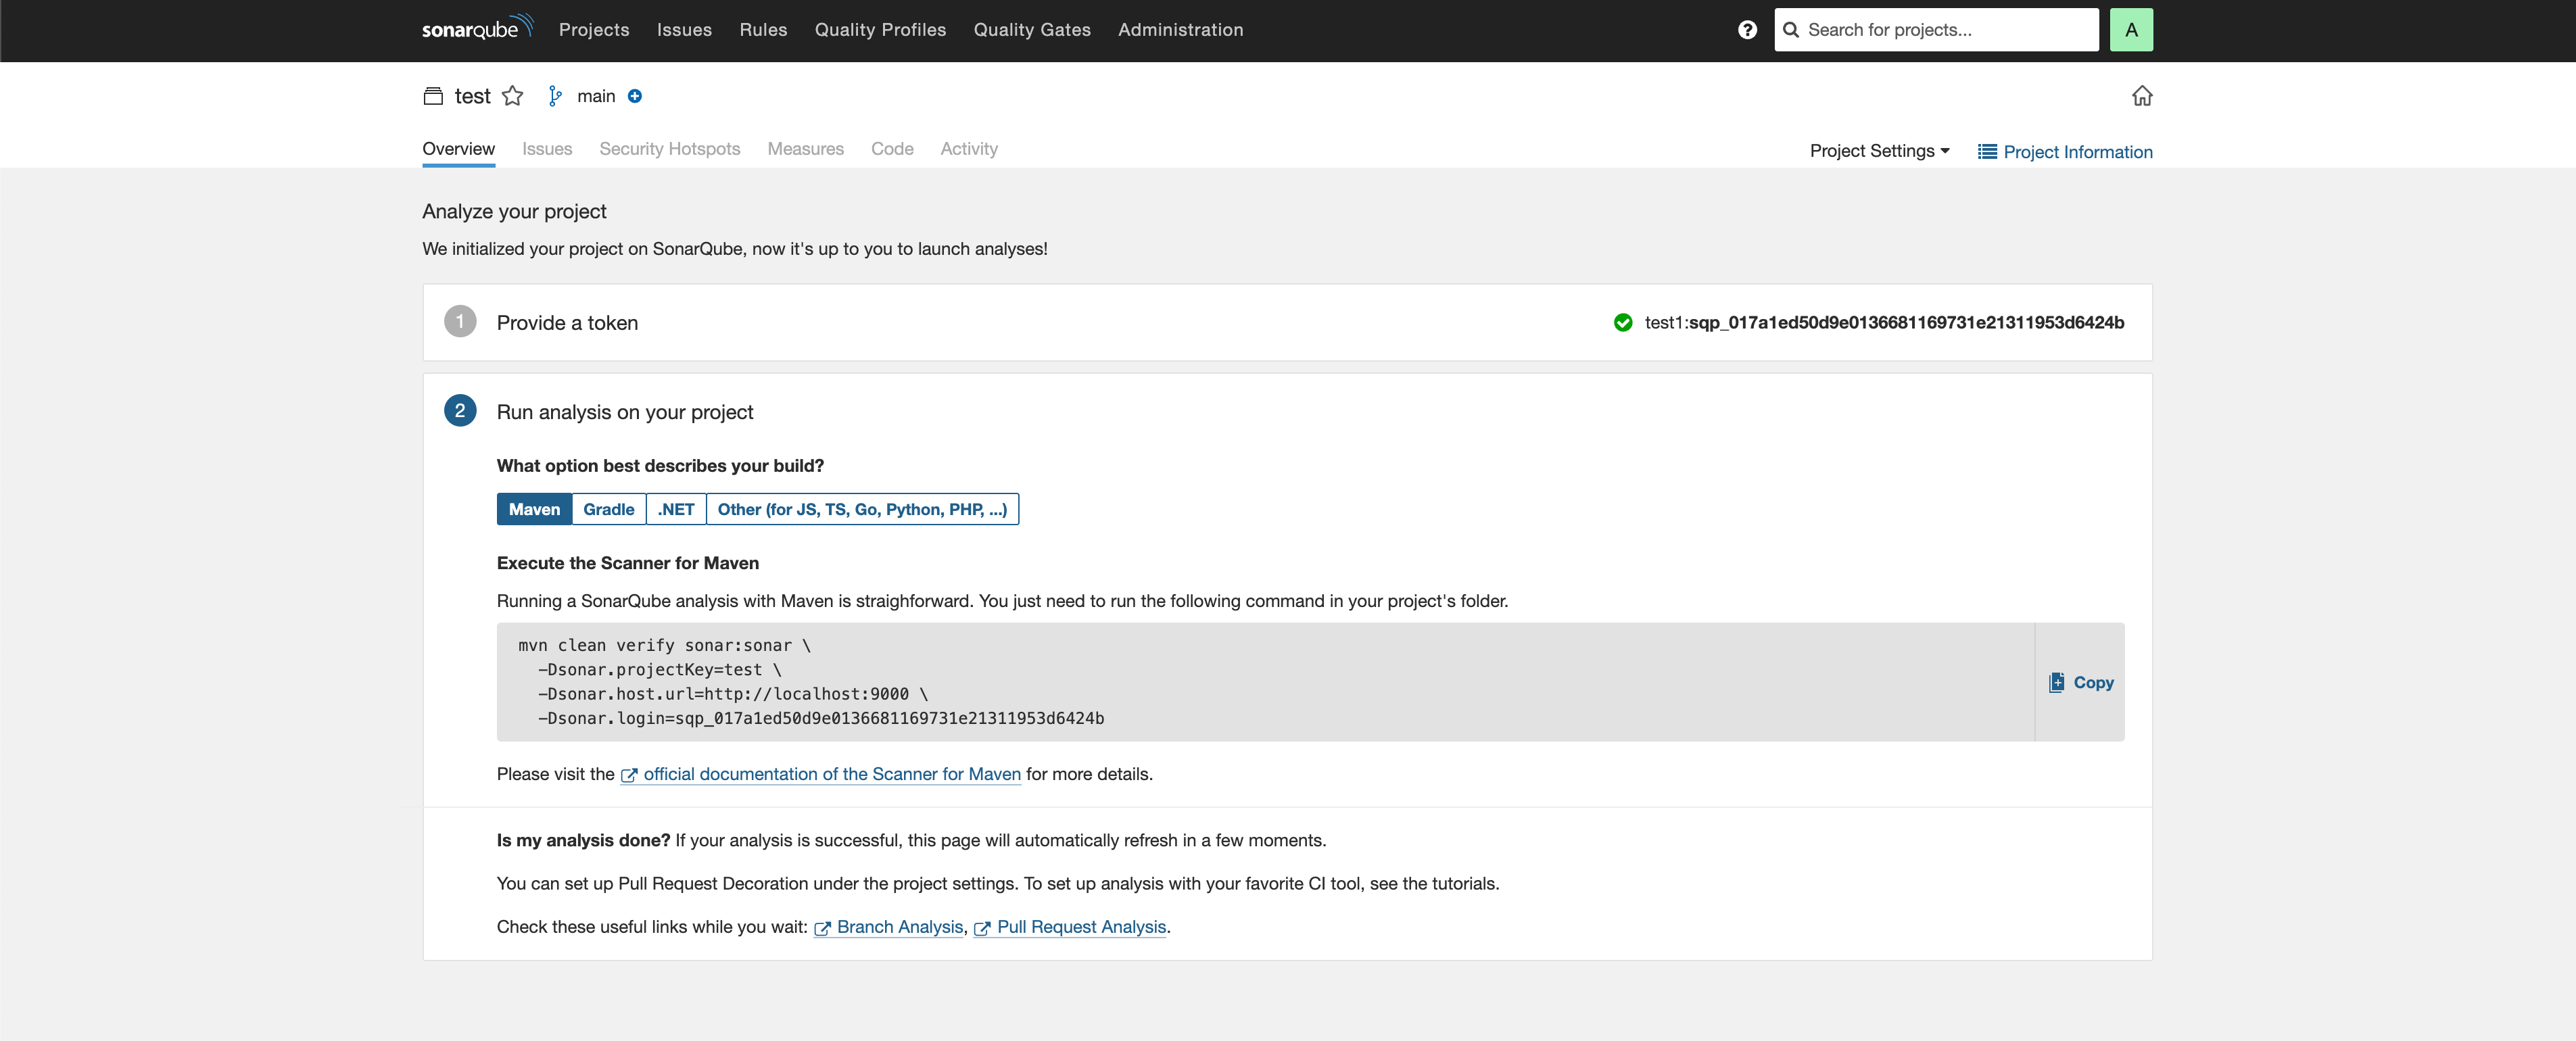This screenshot has width=2576, height=1041.
Task: Select Other (for JS, TS, Go...) option
Action: coord(861,509)
